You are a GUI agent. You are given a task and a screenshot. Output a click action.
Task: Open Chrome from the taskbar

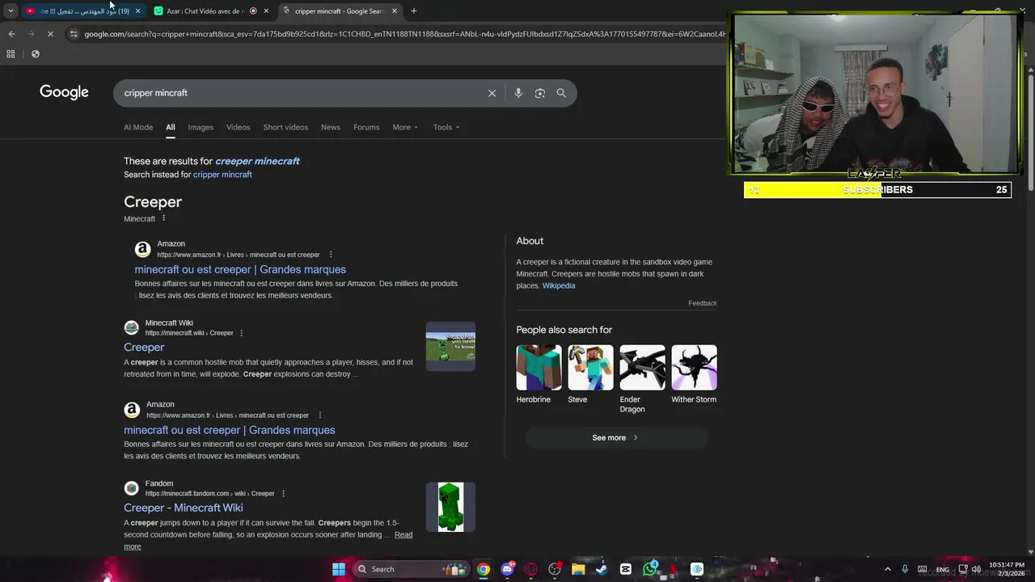coord(483,569)
